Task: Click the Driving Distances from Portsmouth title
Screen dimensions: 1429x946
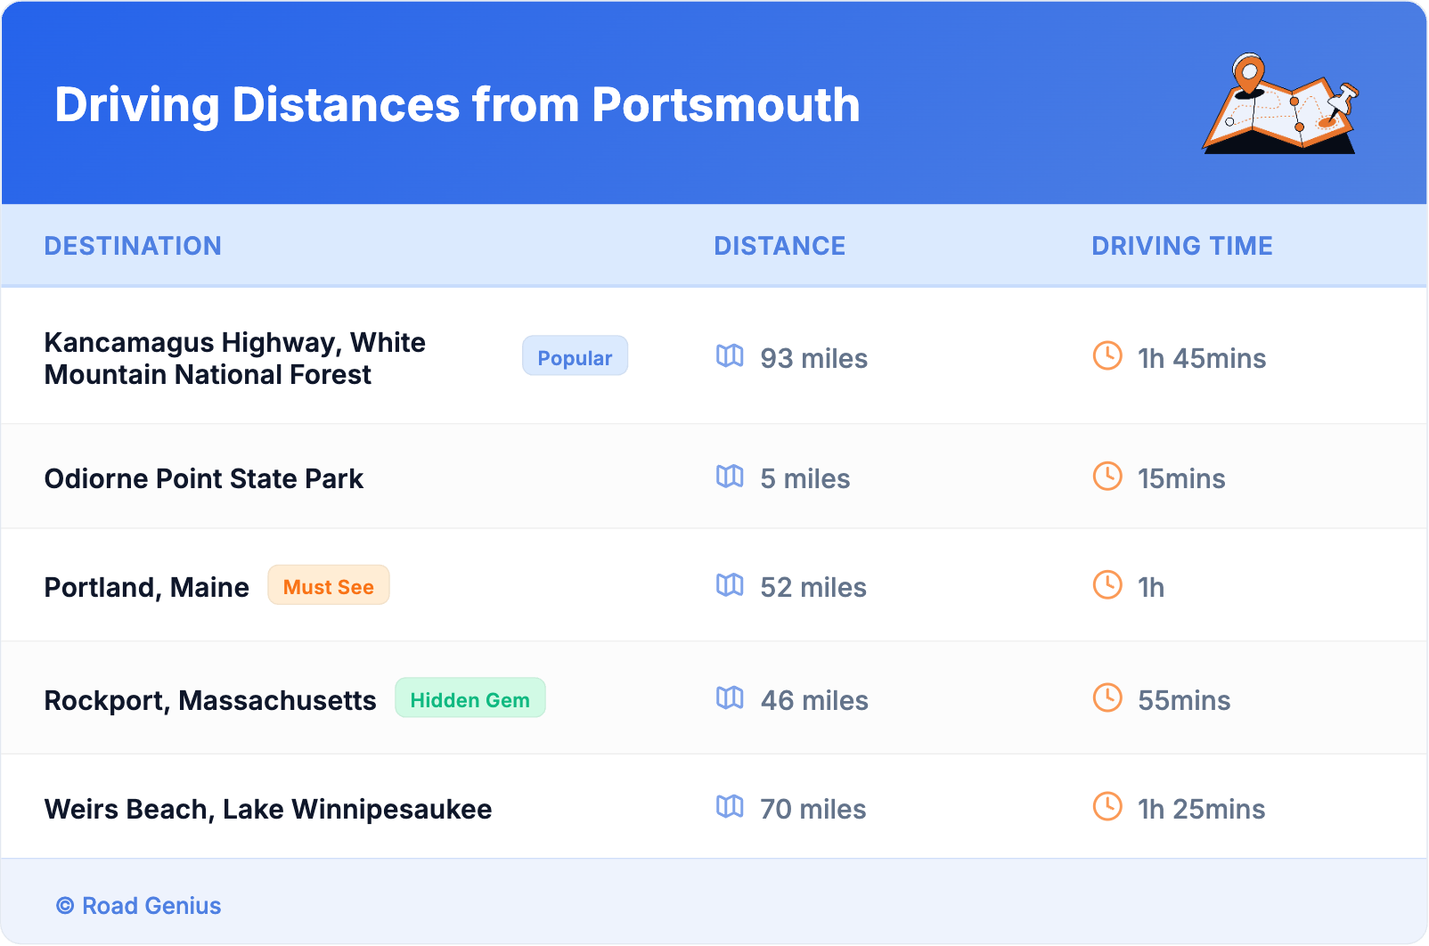Action: (457, 105)
